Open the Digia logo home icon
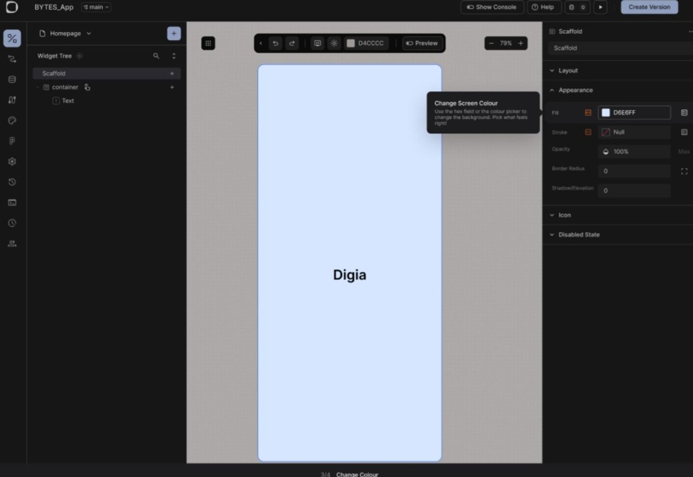Screen dimensions: 693x477 pyautogui.click(x=12, y=7)
